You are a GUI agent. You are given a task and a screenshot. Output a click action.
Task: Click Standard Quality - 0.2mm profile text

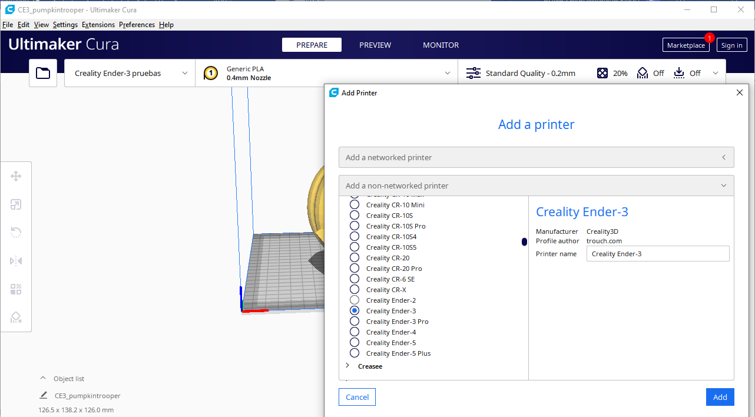coord(531,73)
